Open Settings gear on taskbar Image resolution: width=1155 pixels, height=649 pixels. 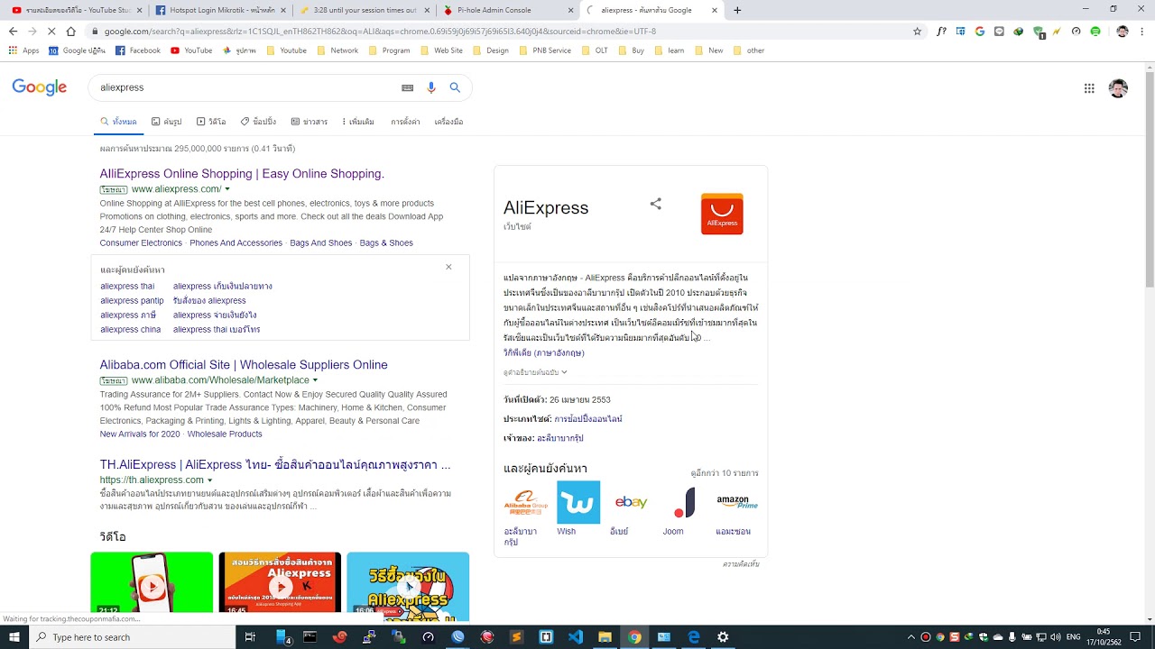point(723,637)
